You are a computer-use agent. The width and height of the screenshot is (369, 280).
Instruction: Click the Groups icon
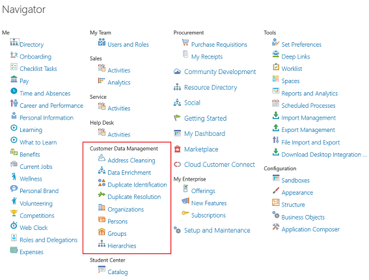click(x=102, y=232)
